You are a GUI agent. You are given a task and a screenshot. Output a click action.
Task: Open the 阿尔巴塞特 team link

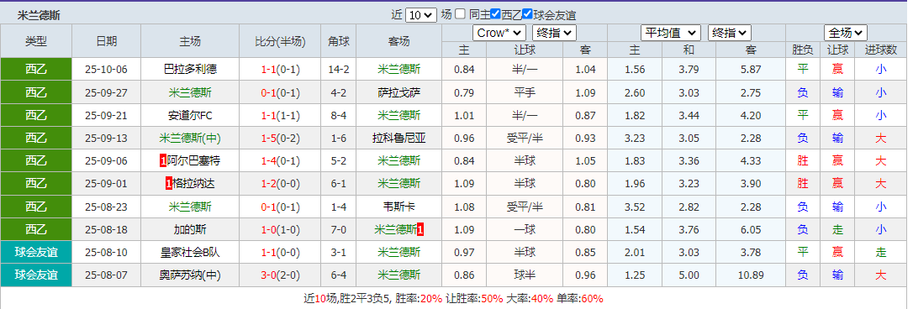coord(194,160)
